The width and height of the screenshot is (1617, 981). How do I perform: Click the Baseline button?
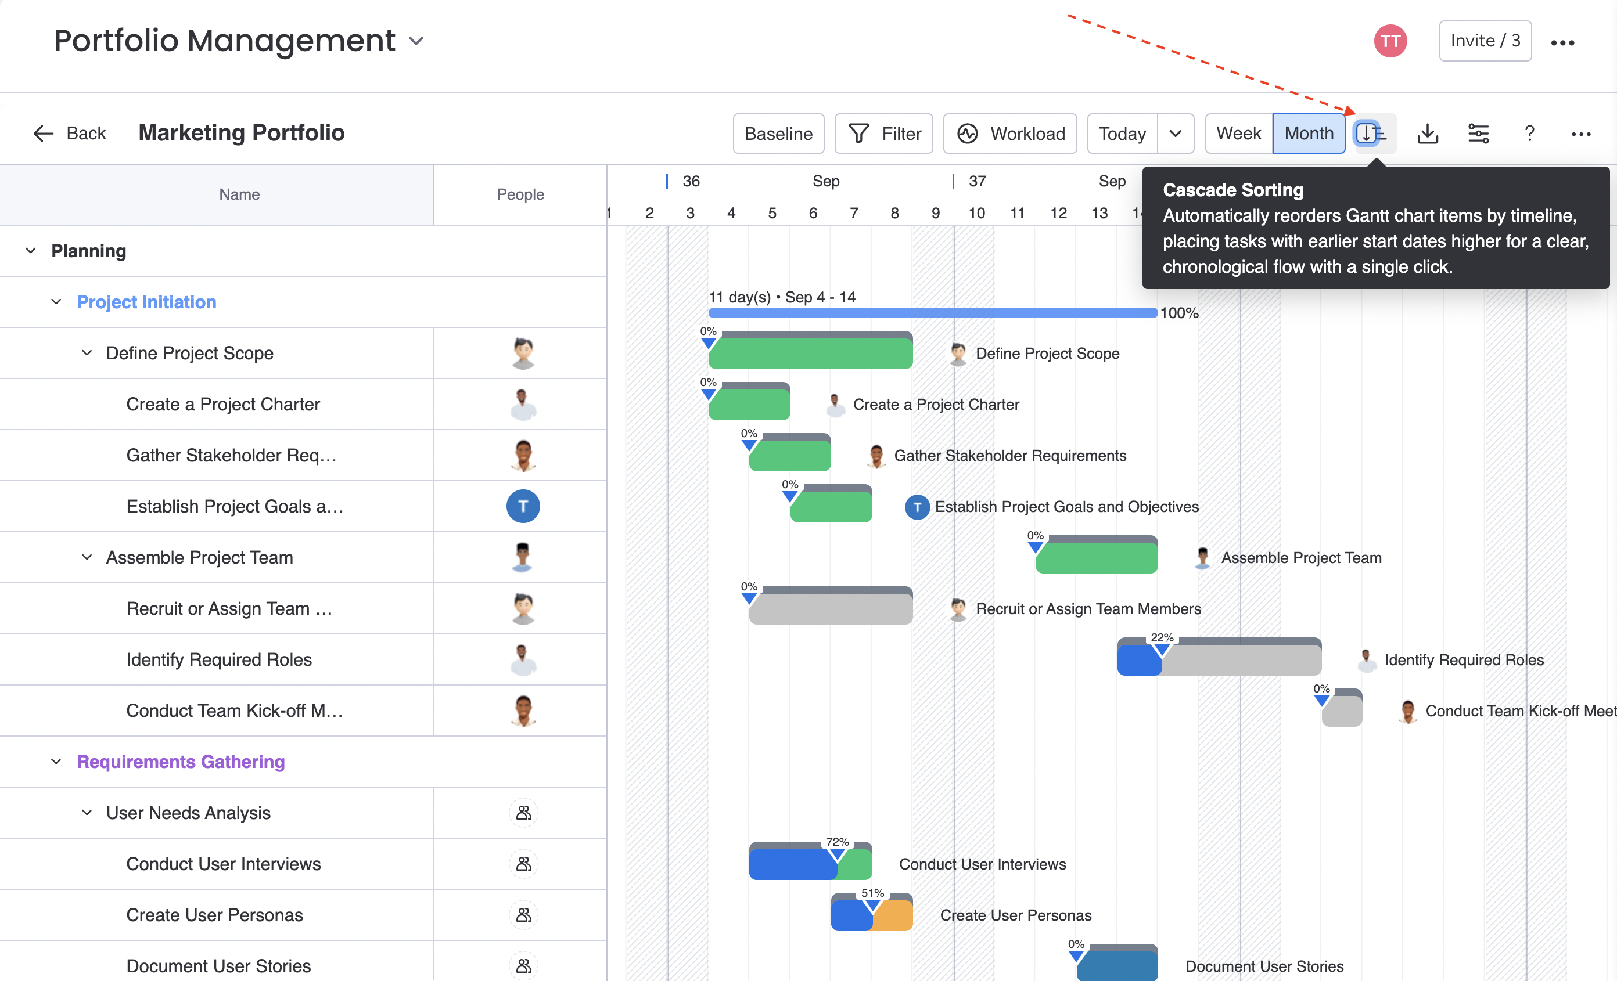coord(778,133)
